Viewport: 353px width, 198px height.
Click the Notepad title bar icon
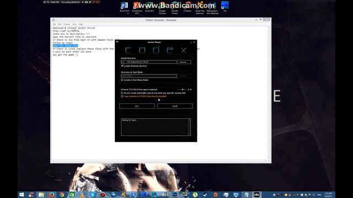[54, 20]
